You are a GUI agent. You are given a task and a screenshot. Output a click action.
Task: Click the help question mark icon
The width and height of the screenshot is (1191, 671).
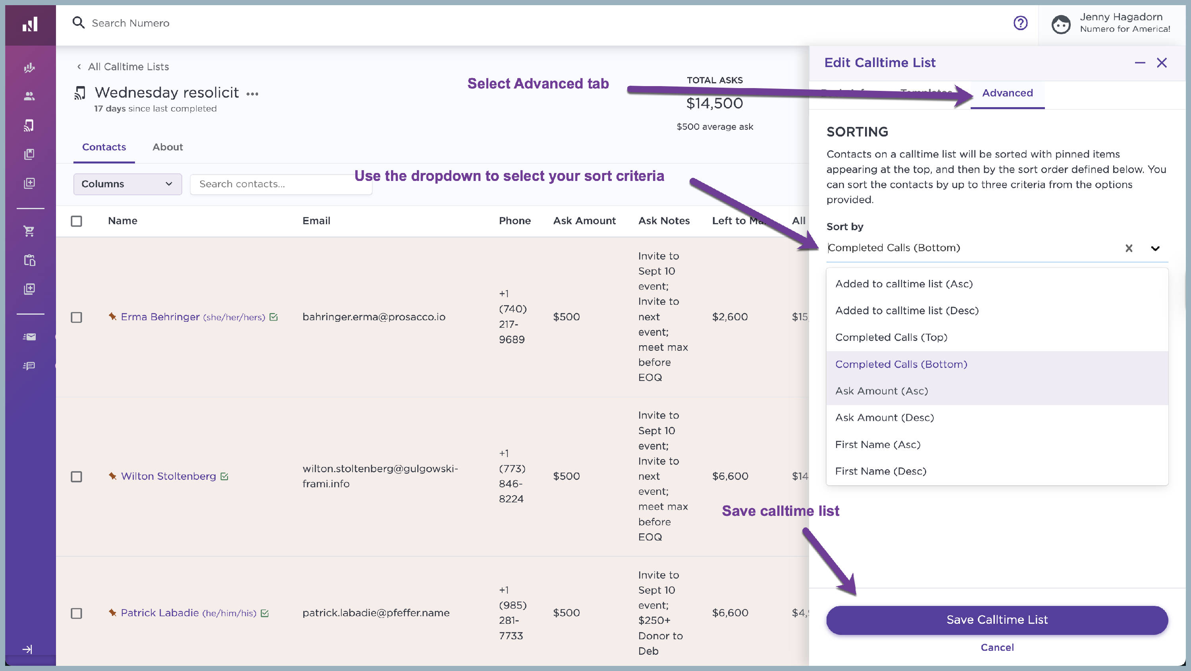1020,23
